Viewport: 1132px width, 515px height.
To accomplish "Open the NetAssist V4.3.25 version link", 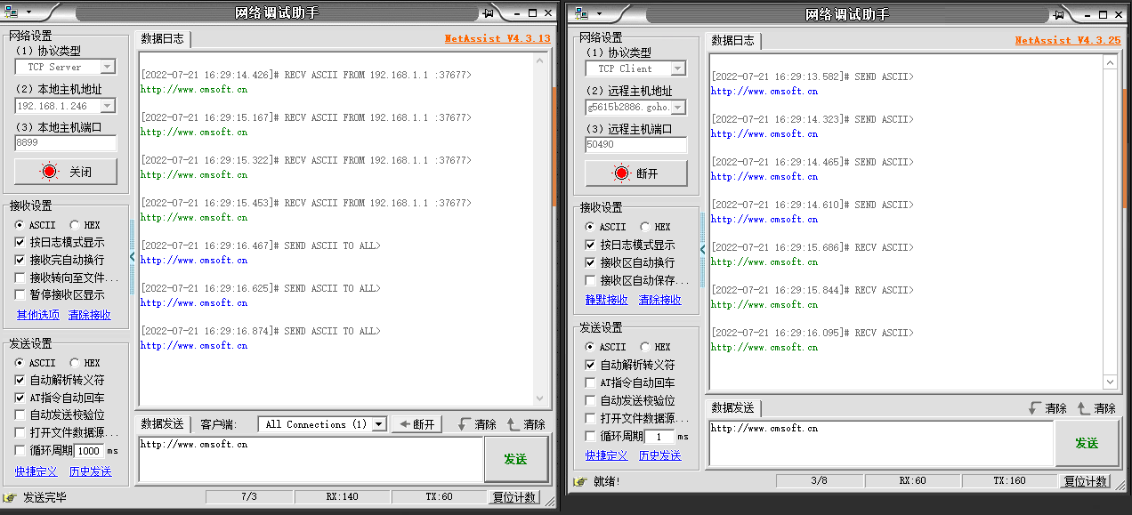I will coord(1067,40).
